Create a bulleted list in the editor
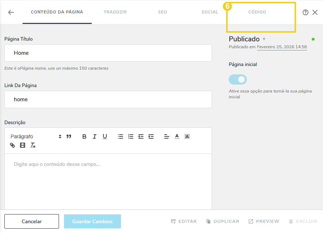The width and height of the screenshot is (323, 233). 121,136
